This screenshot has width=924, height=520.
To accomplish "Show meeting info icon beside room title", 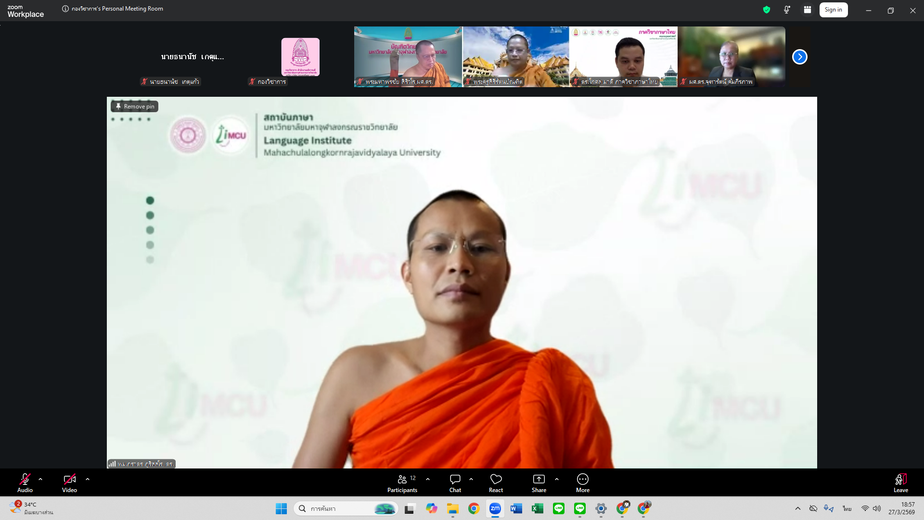I will tap(65, 9).
